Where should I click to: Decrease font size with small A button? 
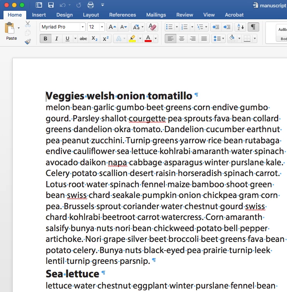(x=123, y=27)
